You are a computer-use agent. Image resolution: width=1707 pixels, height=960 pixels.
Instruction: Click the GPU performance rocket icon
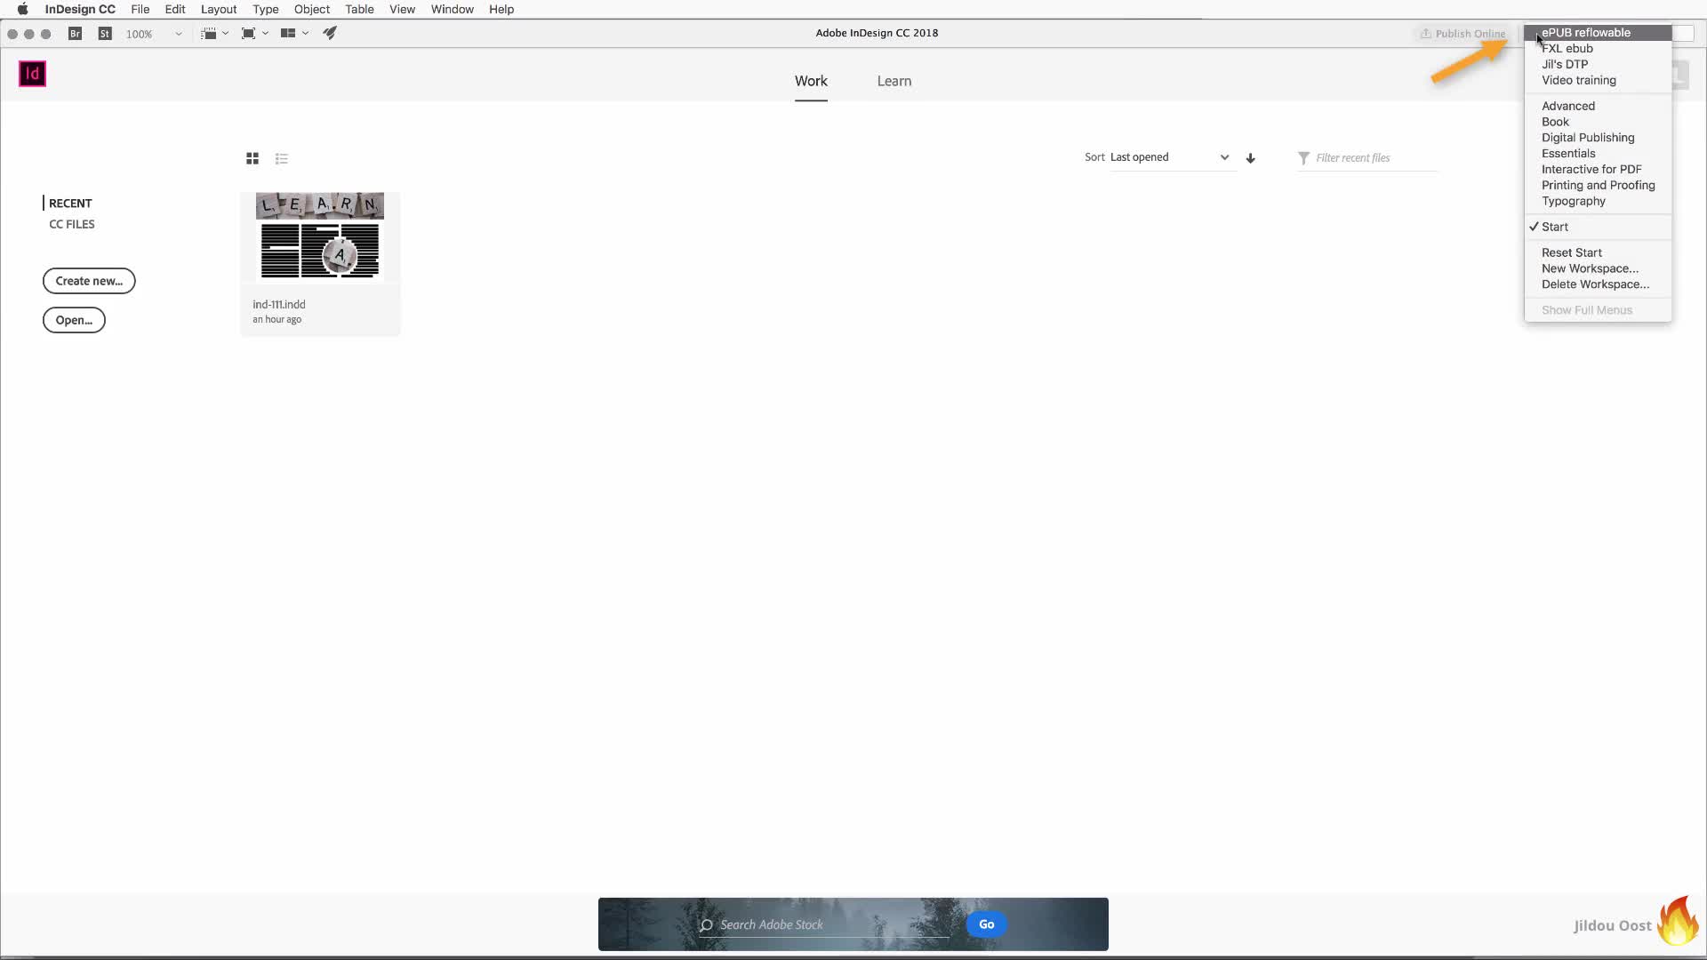(330, 34)
